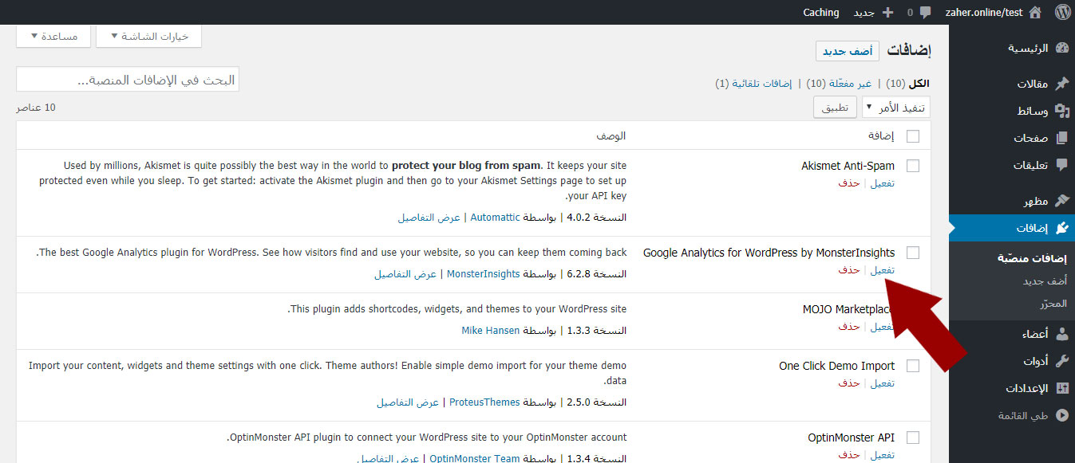Click the 10 عناصر item count text
Image resolution: width=1075 pixels, height=463 pixels.
[x=37, y=108]
